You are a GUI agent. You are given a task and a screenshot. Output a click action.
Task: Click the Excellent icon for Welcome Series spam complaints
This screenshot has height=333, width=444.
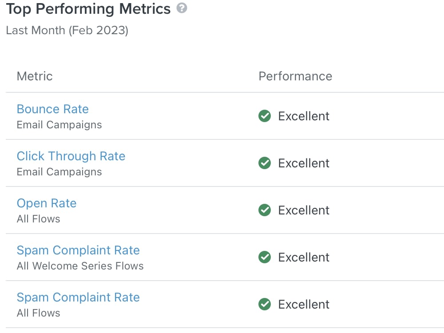click(264, 257)
